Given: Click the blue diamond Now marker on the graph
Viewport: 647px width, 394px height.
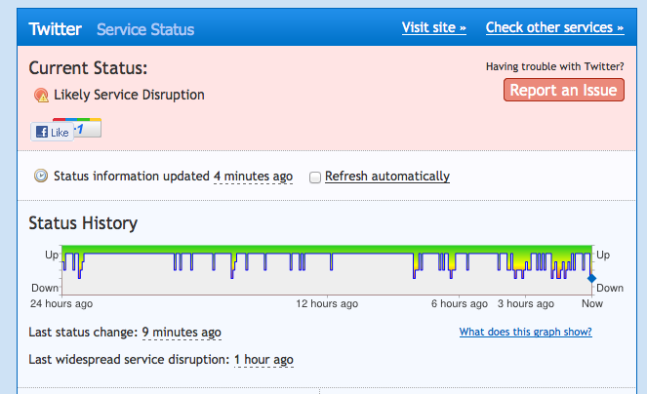Looking at the screenshot, I should (x=591, y=279).
